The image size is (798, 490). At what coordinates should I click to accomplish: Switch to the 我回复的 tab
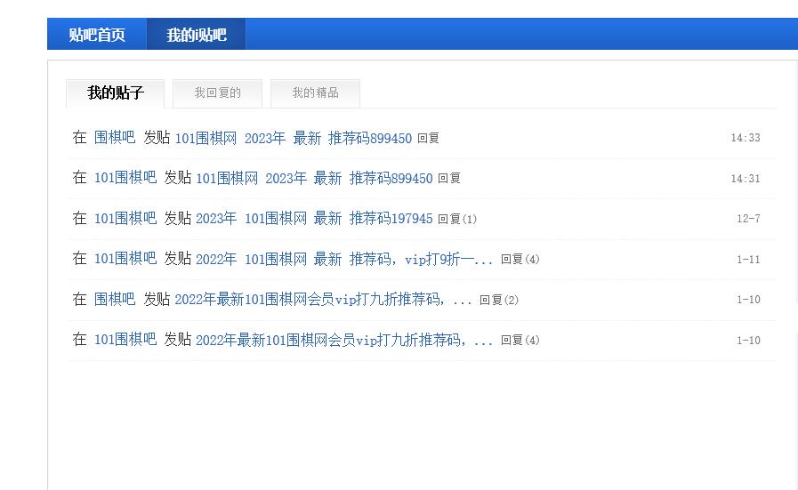click(217, 92)
